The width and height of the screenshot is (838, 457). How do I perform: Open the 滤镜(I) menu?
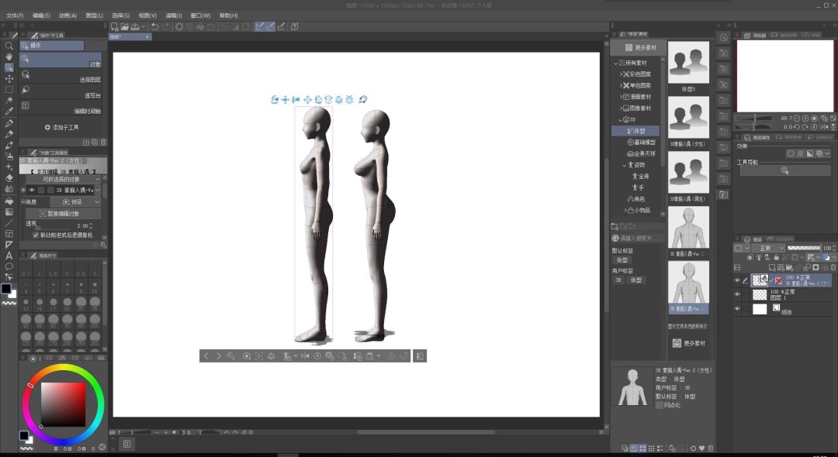point(174,15)
